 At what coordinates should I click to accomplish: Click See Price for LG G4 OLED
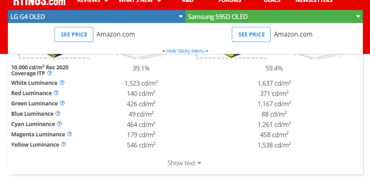point(74,34)
